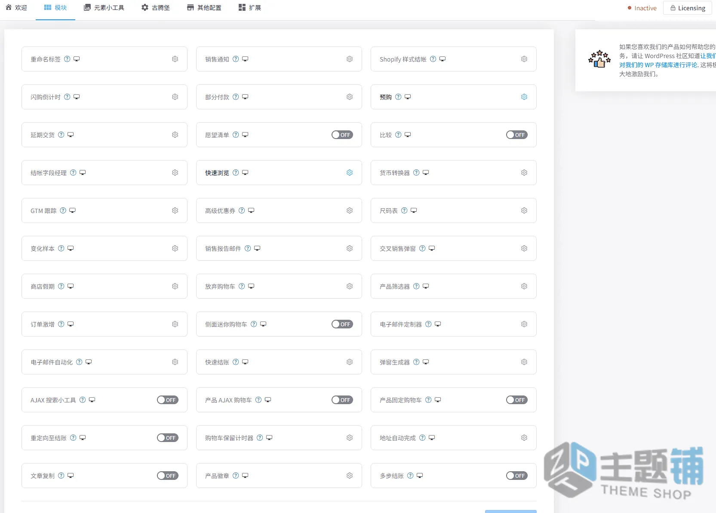The height and width of the screenshot is (513, 716).
Task: Open settings gear for 重命名标签 module
Action: click(x=175, y=59)
